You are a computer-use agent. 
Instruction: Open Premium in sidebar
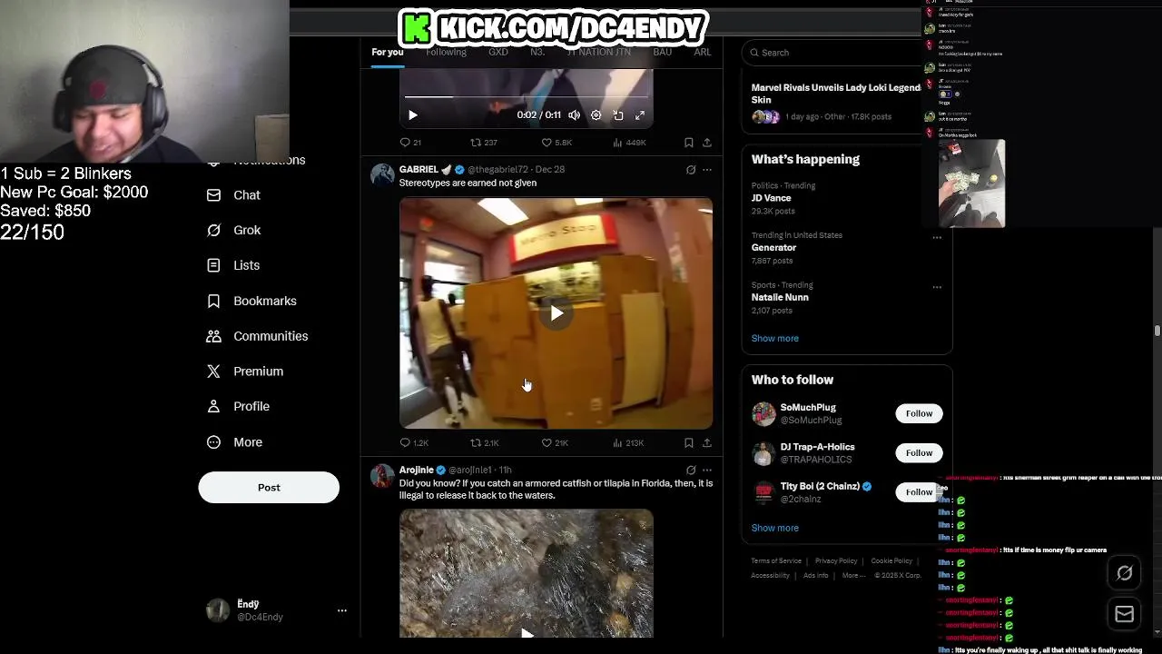pos(245,372)
